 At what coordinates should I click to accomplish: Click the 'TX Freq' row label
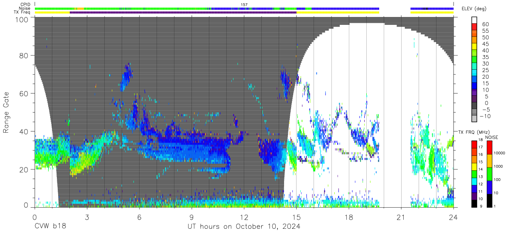click(22, 12)
